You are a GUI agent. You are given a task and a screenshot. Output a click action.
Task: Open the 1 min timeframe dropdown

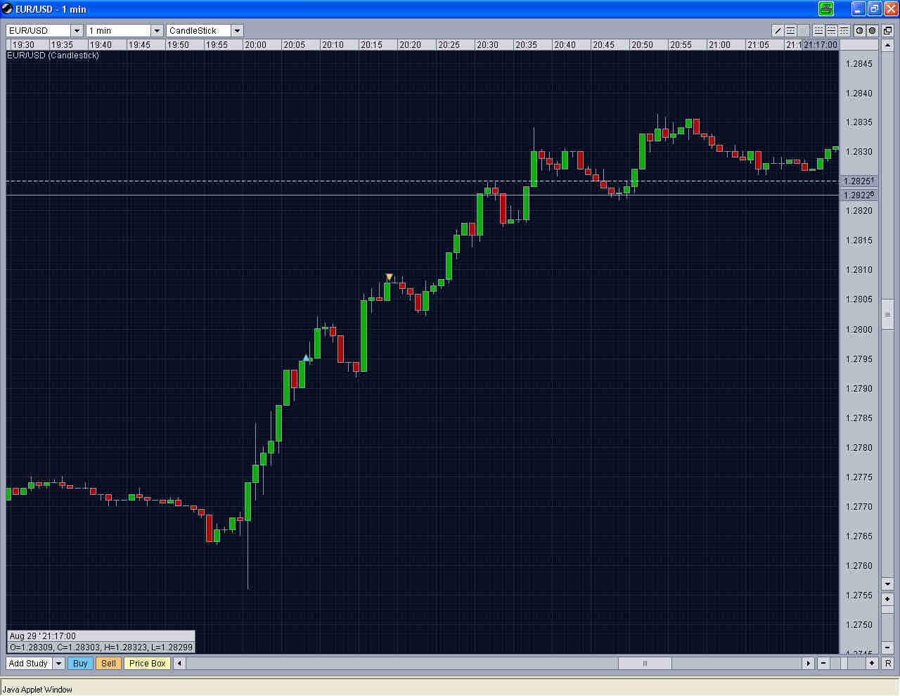tap(157, 31)
